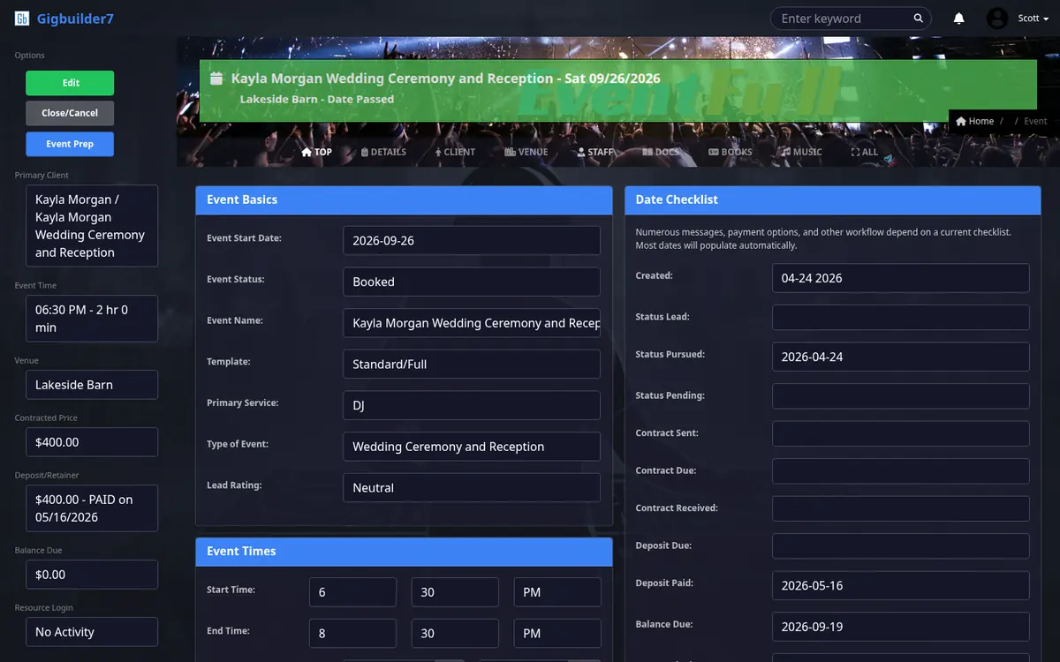Switch to the DOCS tab
The image size is (1060, 662).
click(x=661, y=152)
